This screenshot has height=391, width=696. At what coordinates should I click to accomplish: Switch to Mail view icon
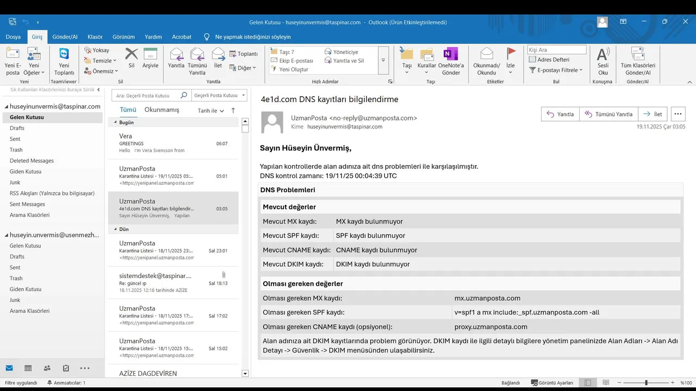click(9, 368)
